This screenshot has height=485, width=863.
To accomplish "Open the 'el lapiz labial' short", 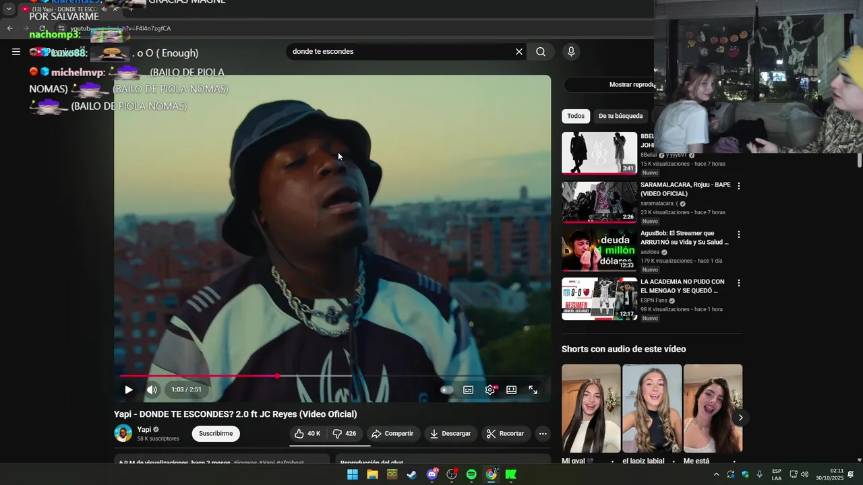I will pos(652,408).
